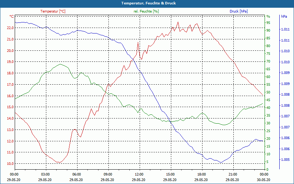Click temperature axis value "20,0"
The image size is (294, 184).
(10, 50)
